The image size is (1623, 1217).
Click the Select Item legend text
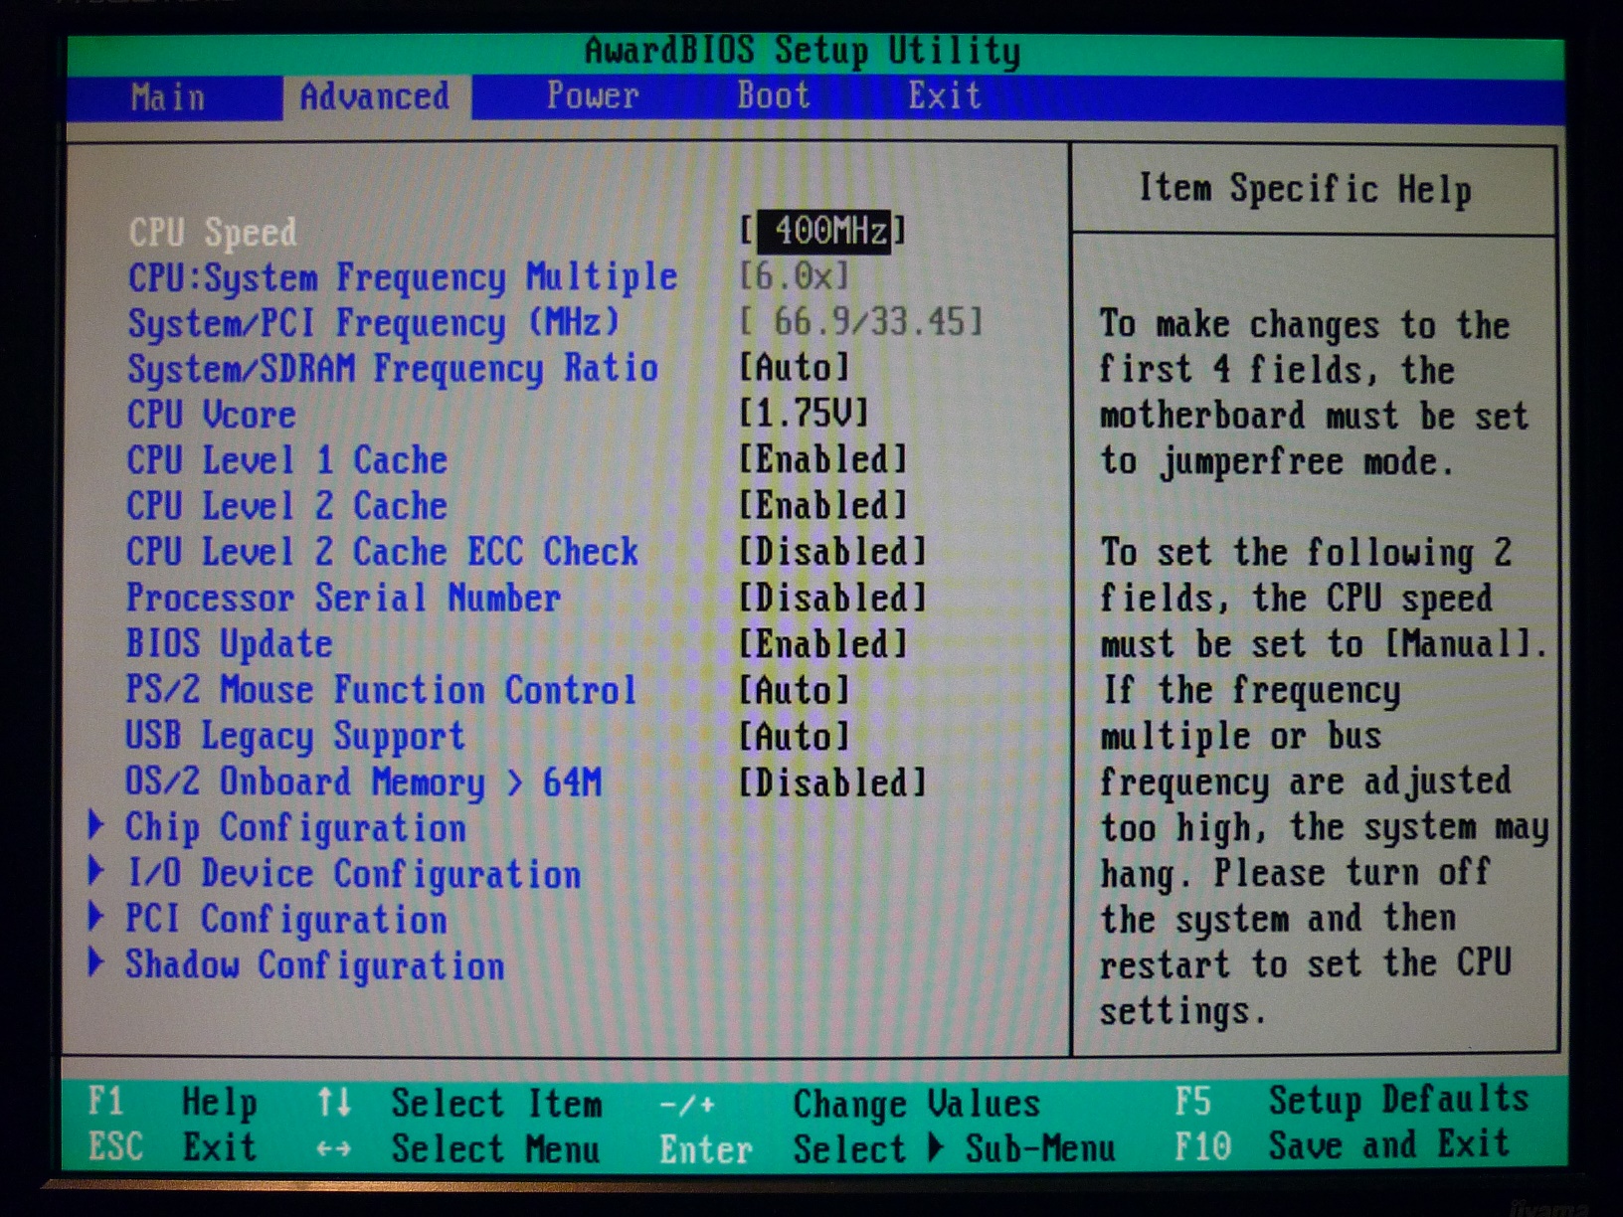click(x=496, y=1104)
